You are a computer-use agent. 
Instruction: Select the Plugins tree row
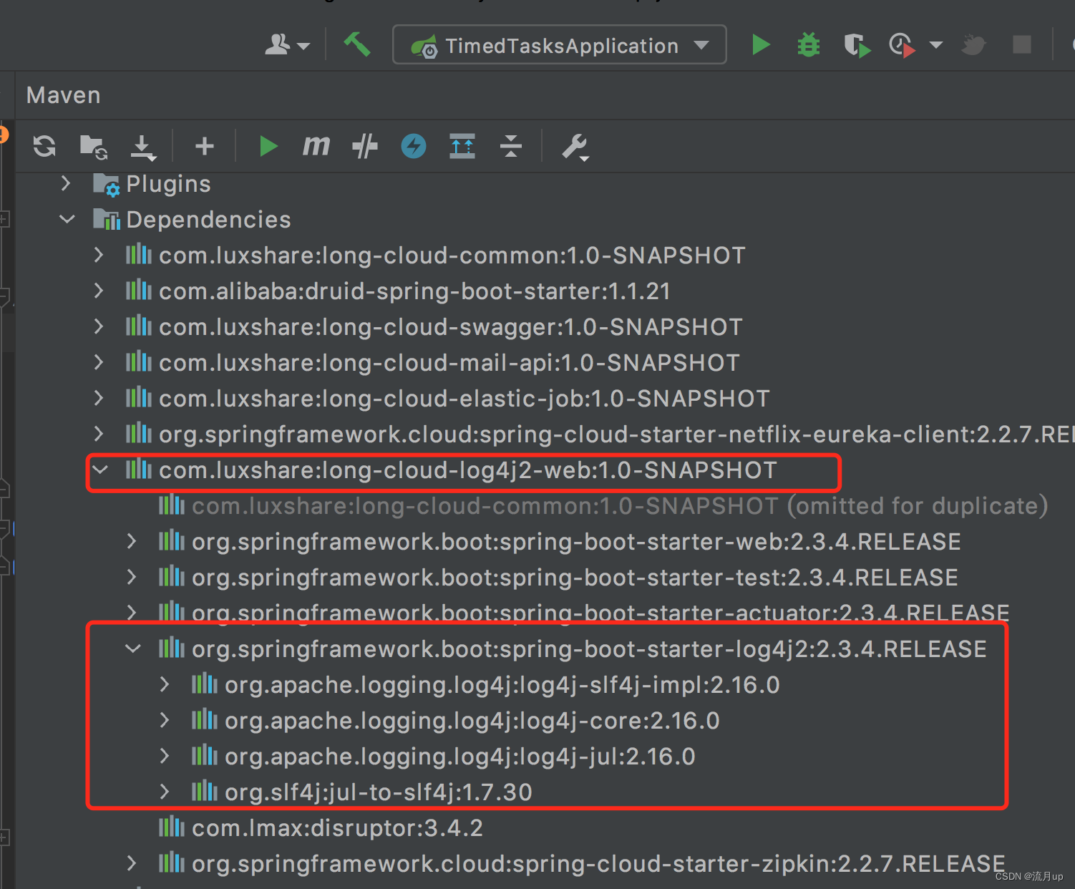[x=545, y=183]
